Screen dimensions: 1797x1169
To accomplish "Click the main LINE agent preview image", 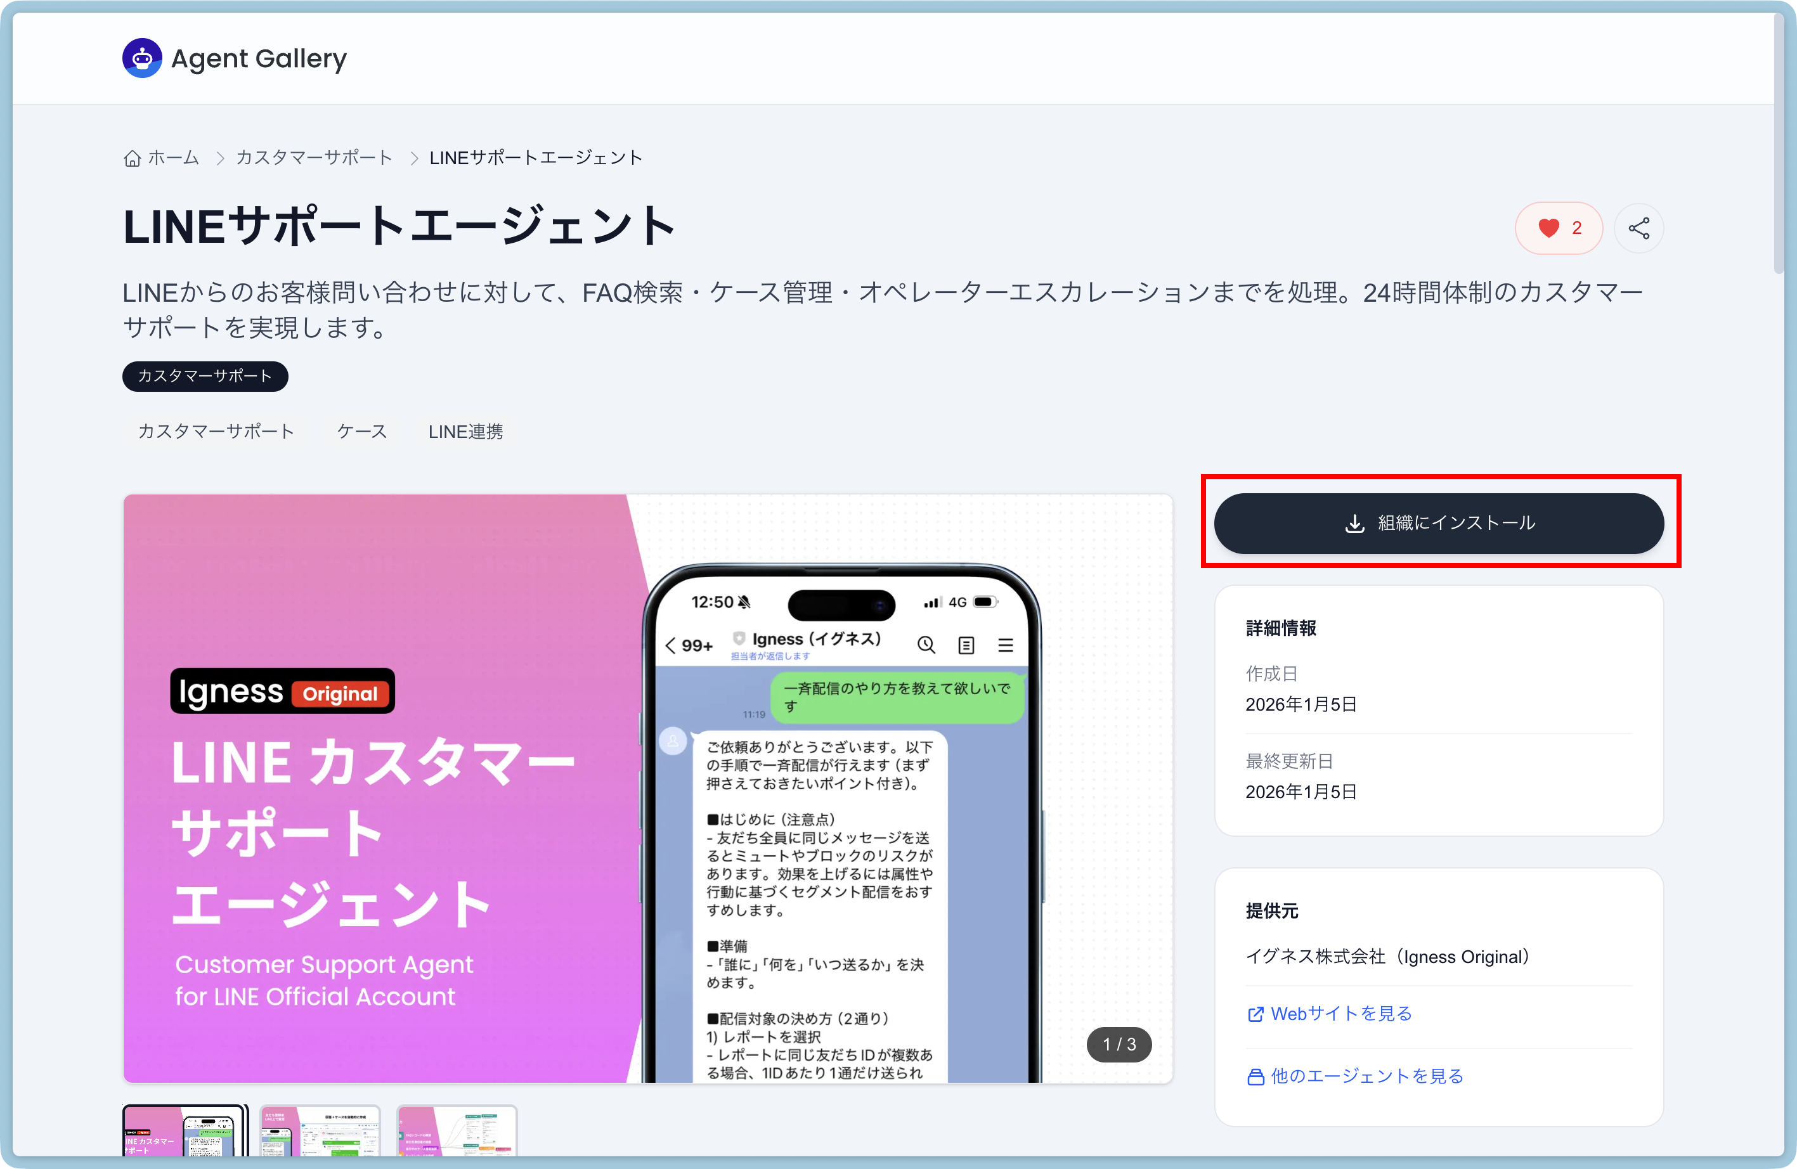I will (647, 789).
